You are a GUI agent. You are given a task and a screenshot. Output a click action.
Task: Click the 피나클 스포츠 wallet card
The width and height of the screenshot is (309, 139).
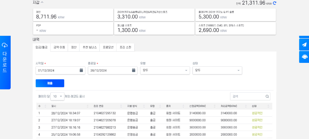coord(154,28)
